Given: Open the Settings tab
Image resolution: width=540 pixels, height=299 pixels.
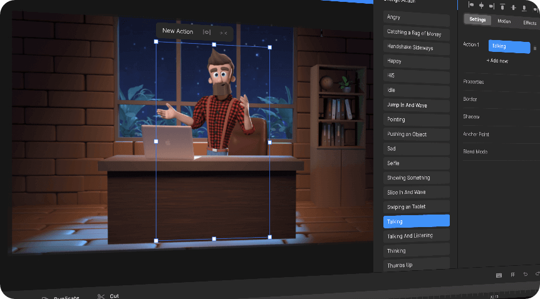Looking at the screenshot, I should pyautogui.click(x=477, y=19).
